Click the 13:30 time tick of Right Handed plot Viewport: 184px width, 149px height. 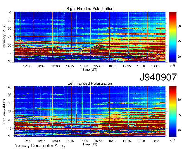click(x=55, y=66)
